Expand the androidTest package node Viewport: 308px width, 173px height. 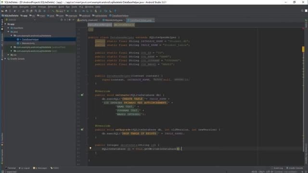pyautogui.click(x=12, y=47)
